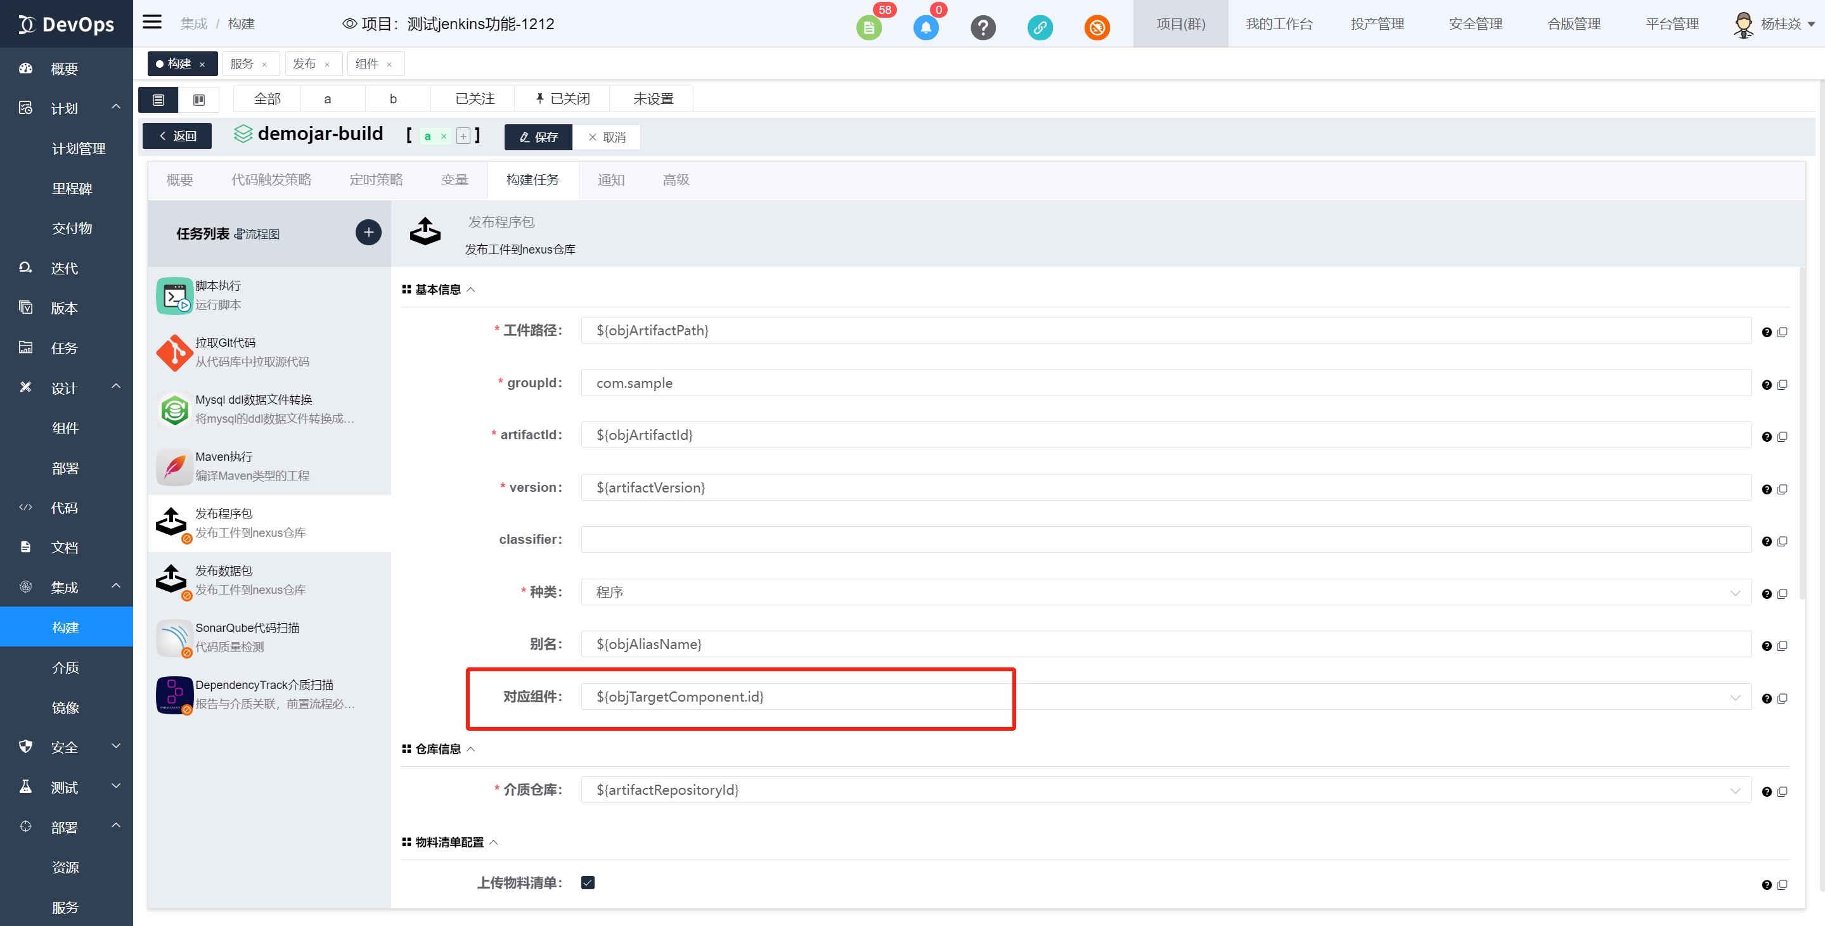This screenshot has width=1825, height=926.
Task: Click the 返回 button
Action: click(x=177, y=136)
